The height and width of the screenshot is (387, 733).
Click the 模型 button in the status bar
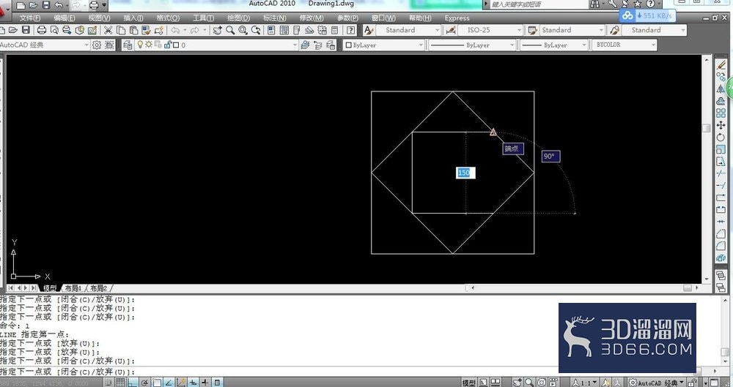(x=469, y=383)
